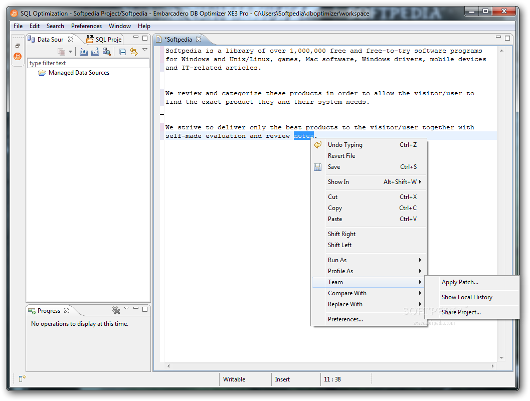This screenshot has height=401, width=530.
Task: Click the fast view icon in status bar
Action: click(x=22, y=379)
